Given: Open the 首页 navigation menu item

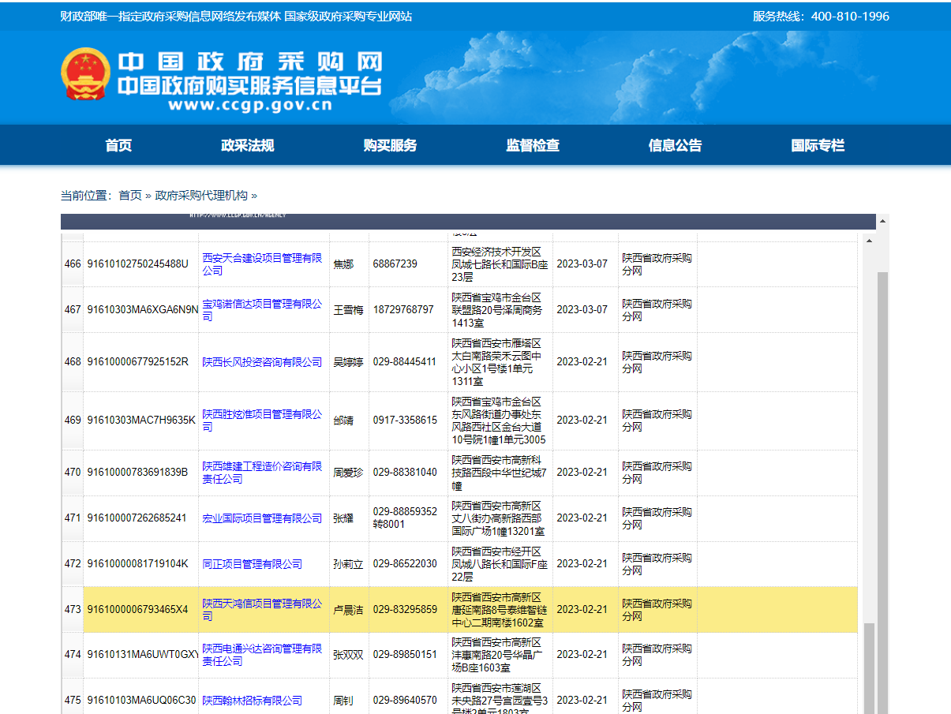Looking at the screenshot, I should pos(118,145).
